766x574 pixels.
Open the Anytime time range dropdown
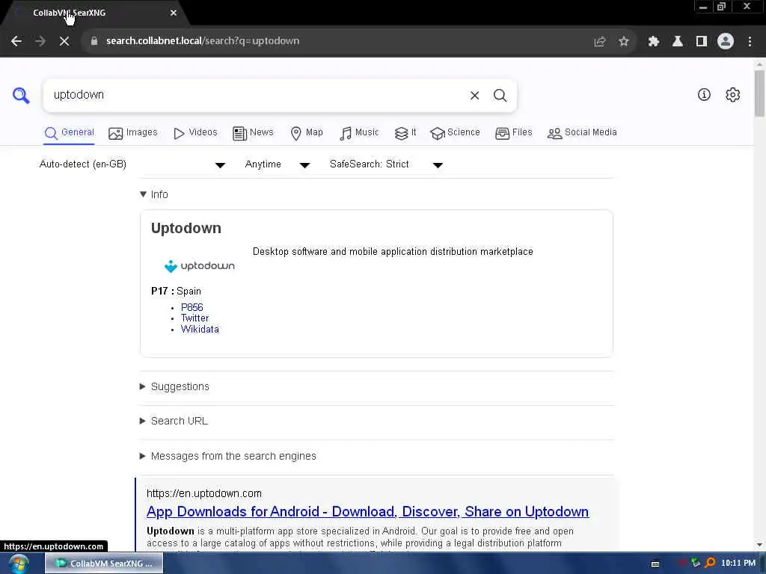click(x=277, y=164)
